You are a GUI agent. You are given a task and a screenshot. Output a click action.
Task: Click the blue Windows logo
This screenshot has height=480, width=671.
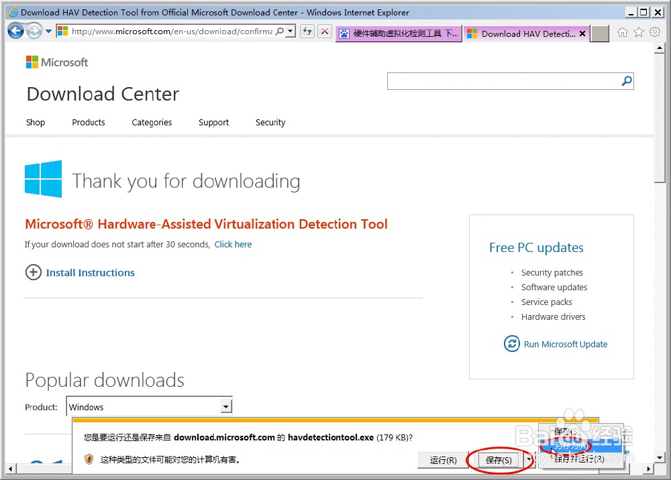pyautogui.click(x=43, y=179)
